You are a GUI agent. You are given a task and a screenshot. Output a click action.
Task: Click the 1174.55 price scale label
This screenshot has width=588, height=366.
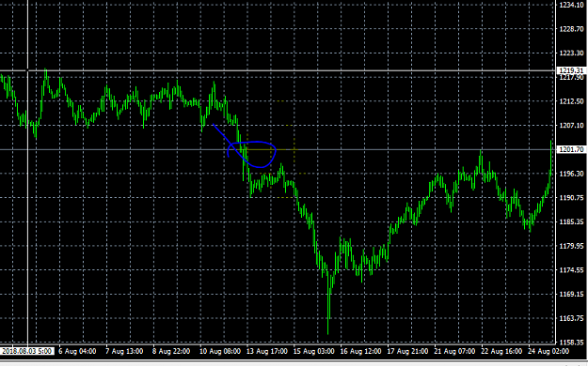572,270
